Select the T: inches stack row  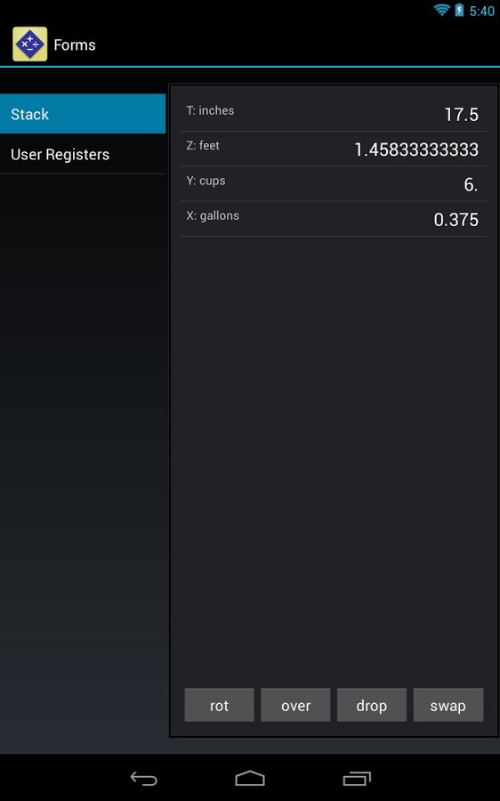[x=335, y=113]
